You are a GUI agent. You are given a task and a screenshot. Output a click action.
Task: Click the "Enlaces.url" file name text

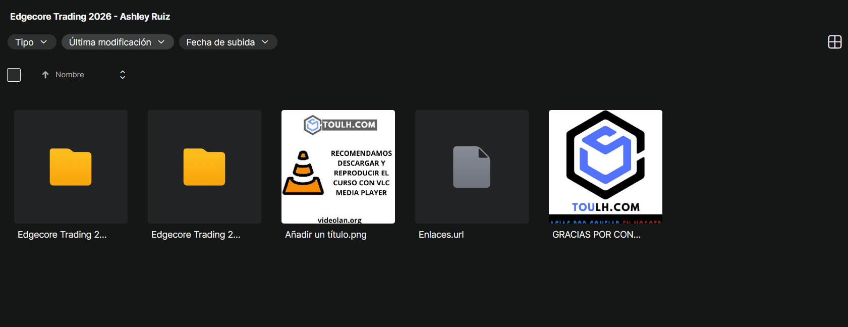pyautogui.click(x=441, y=235)
